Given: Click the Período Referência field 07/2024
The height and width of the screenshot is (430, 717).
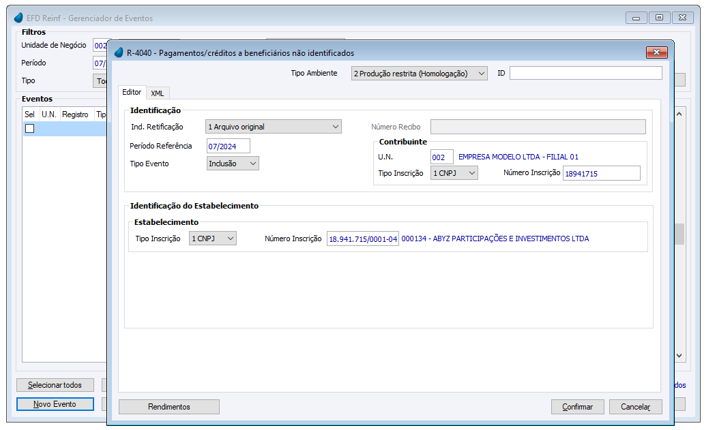Looking at the screenshot, I should pyautogui.click(x=228, y=147).
